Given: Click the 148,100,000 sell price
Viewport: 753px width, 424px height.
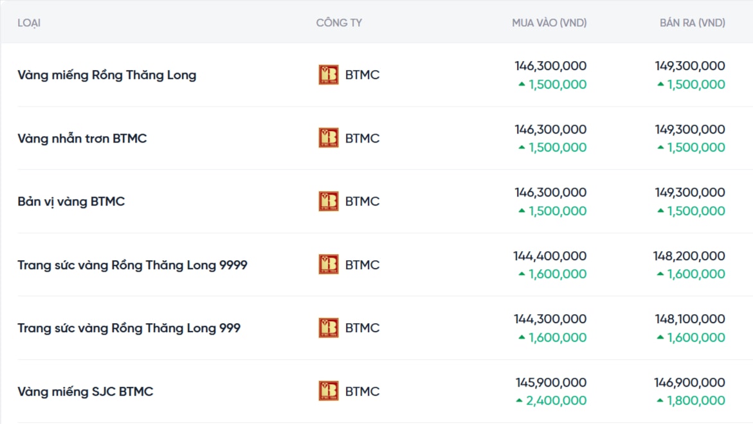Looking at the screenshot, I should coord(689,319).
